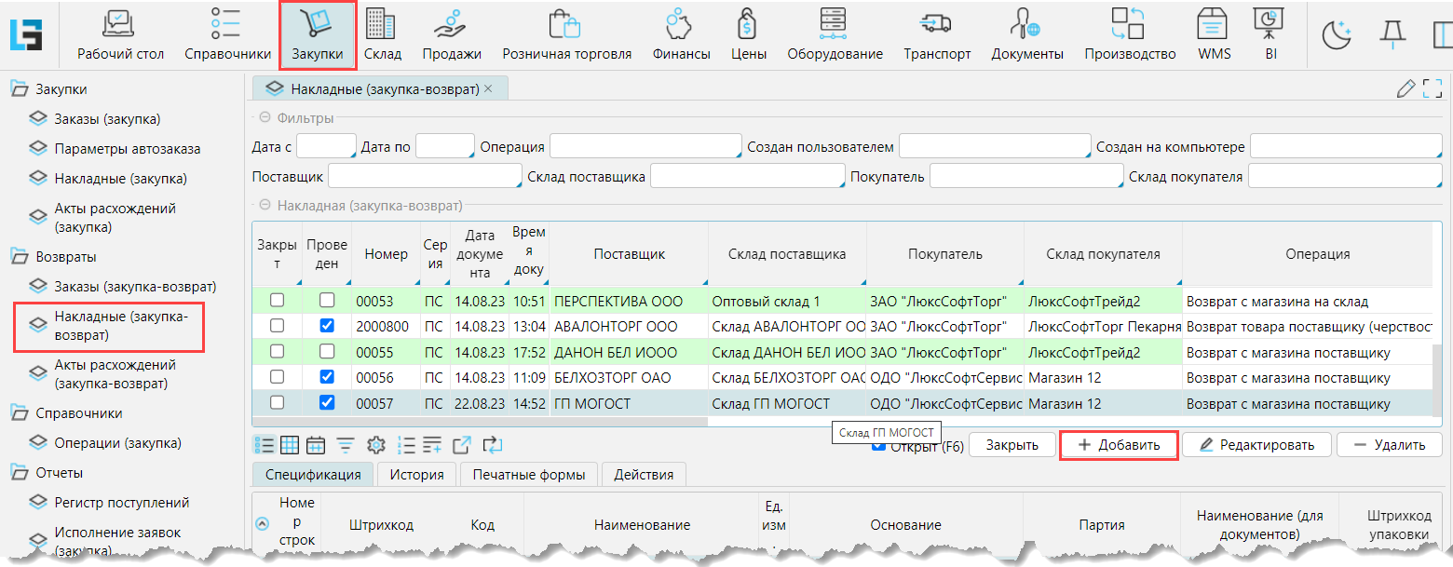Click the Дата с input field

pos(326,147)
